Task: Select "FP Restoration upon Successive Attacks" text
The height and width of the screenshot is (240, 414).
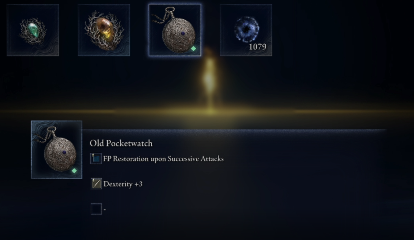Action: pos(163,159)
